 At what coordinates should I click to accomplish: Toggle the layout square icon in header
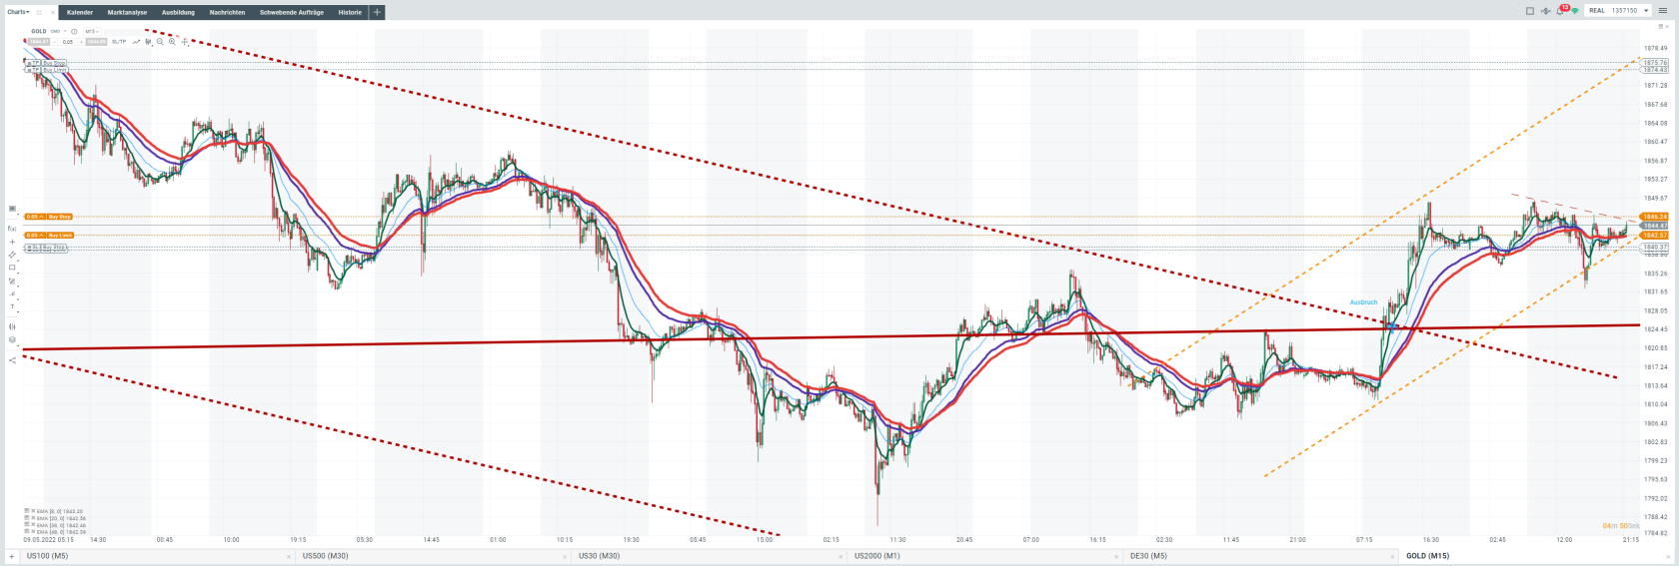point(1530,11)
